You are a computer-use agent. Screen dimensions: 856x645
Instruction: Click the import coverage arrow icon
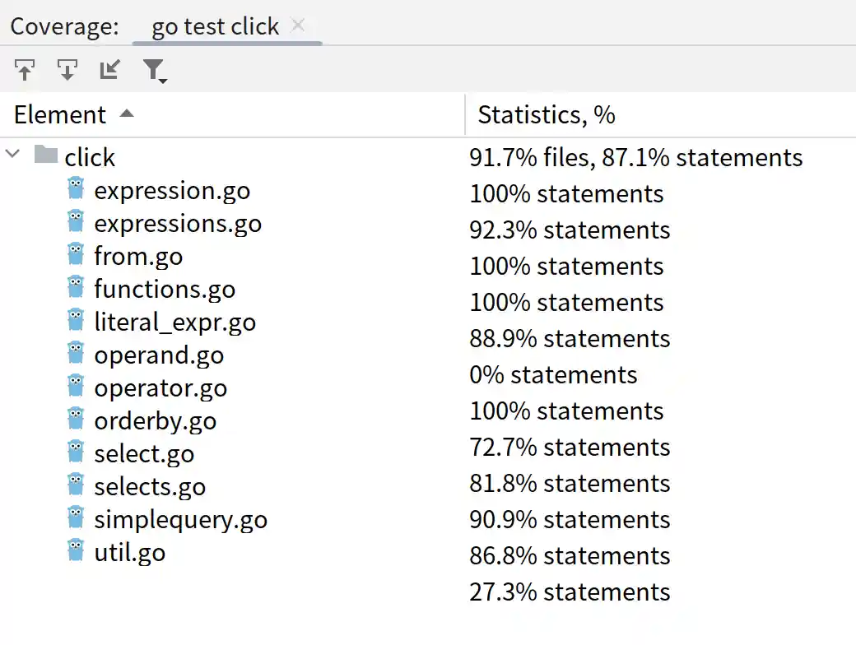coord(109,71)
